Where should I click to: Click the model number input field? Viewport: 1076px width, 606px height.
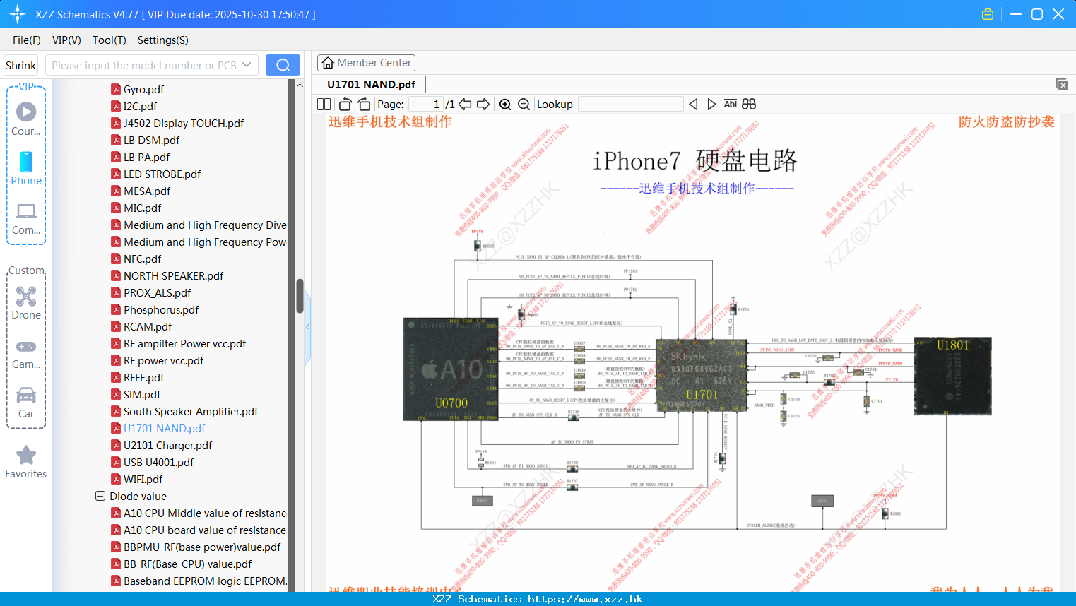click(x=143, y=65)
